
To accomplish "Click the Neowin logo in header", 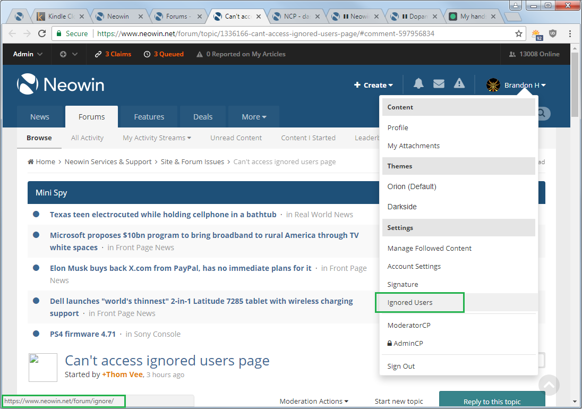I will (61, 84).
